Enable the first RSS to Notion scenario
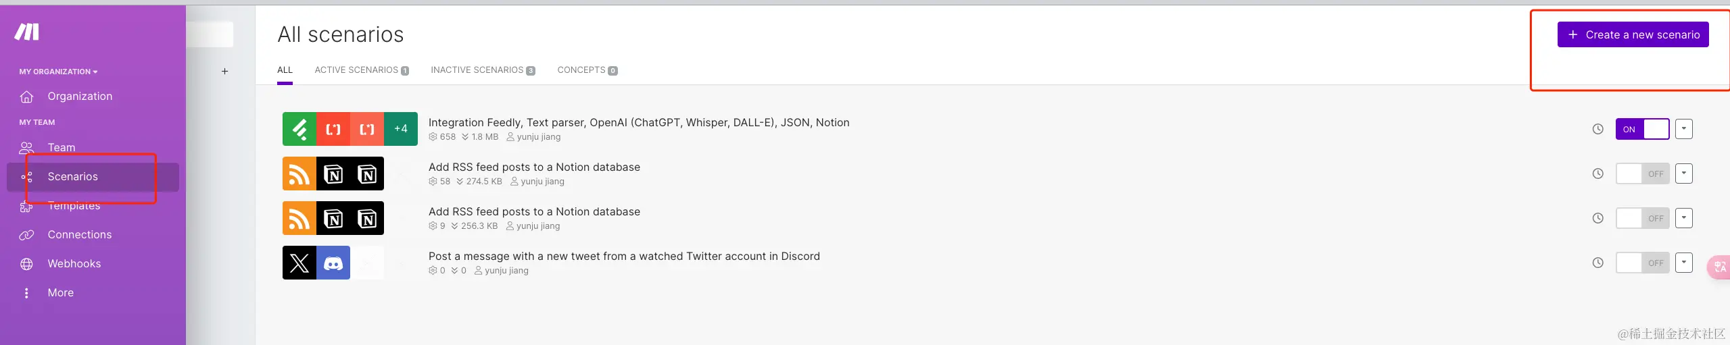Screen dimensions: 1730x345 point(1642,174)
